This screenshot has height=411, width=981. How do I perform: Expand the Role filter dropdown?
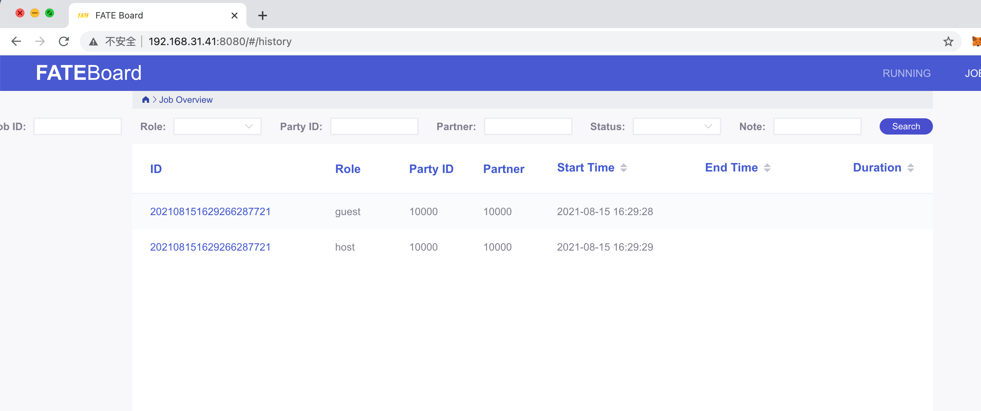[x=217, y=127]
